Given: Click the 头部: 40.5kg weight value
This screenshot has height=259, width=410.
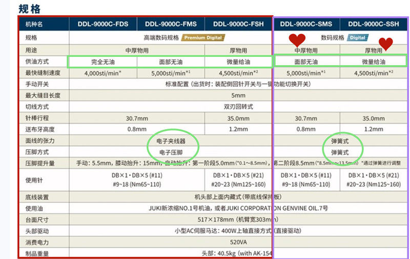Looking at the screenshot, I should pos(237,253).
